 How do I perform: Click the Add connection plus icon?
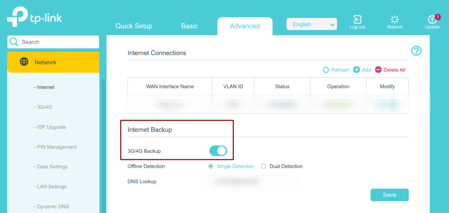coord(356,70)
